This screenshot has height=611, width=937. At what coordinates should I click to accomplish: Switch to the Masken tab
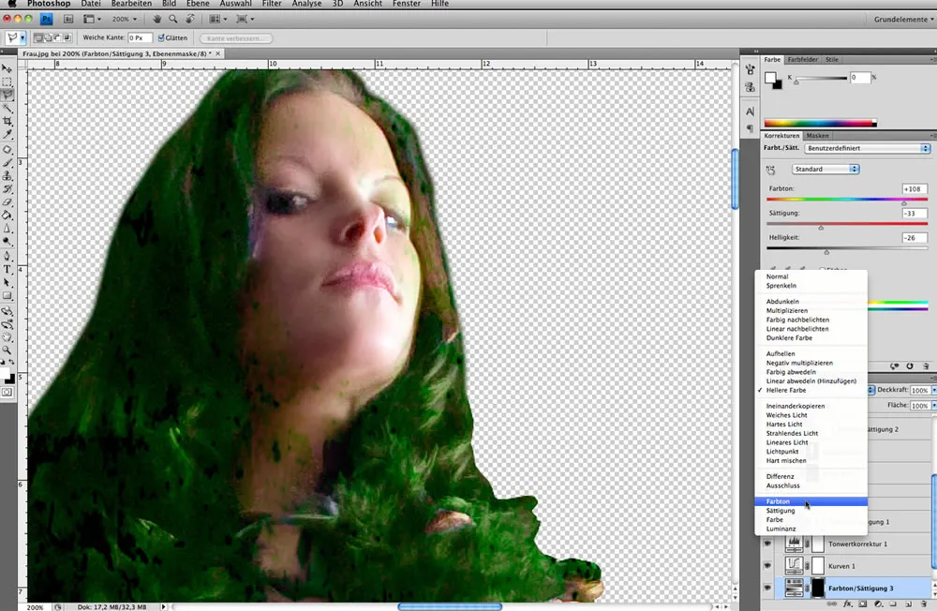click(x=817, y=135)
